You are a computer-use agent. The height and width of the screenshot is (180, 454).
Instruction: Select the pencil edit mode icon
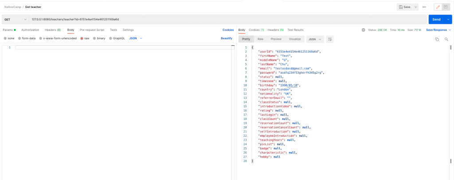pyautogui.click(x=438, y=7)
